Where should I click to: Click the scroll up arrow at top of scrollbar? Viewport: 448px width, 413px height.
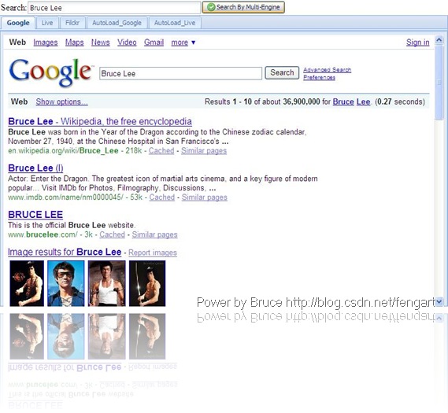click(439, 40)
